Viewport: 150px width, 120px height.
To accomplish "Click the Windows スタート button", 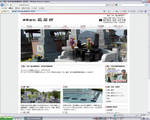I will click(x=6, y=118).
